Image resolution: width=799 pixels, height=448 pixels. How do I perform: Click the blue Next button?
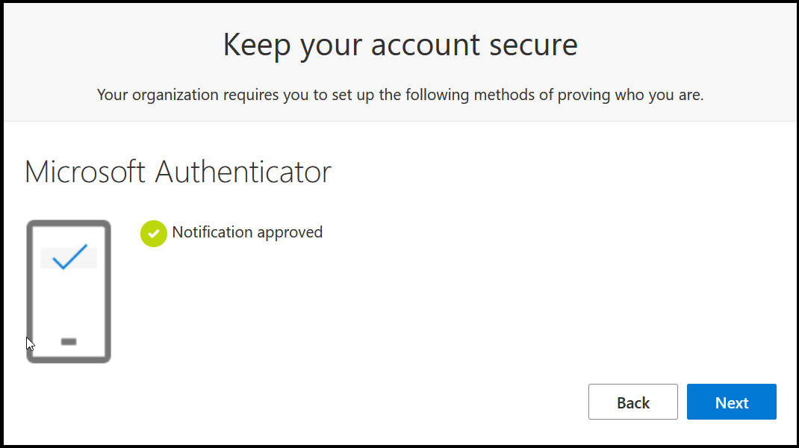[x=731, y=402]
